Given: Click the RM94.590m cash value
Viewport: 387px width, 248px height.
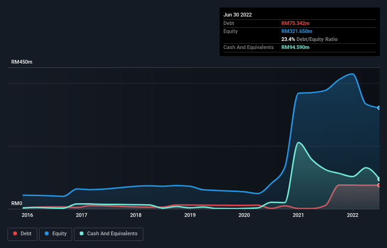Looking at the screenshot, I should pyautogui.click(x=295, y=47).
